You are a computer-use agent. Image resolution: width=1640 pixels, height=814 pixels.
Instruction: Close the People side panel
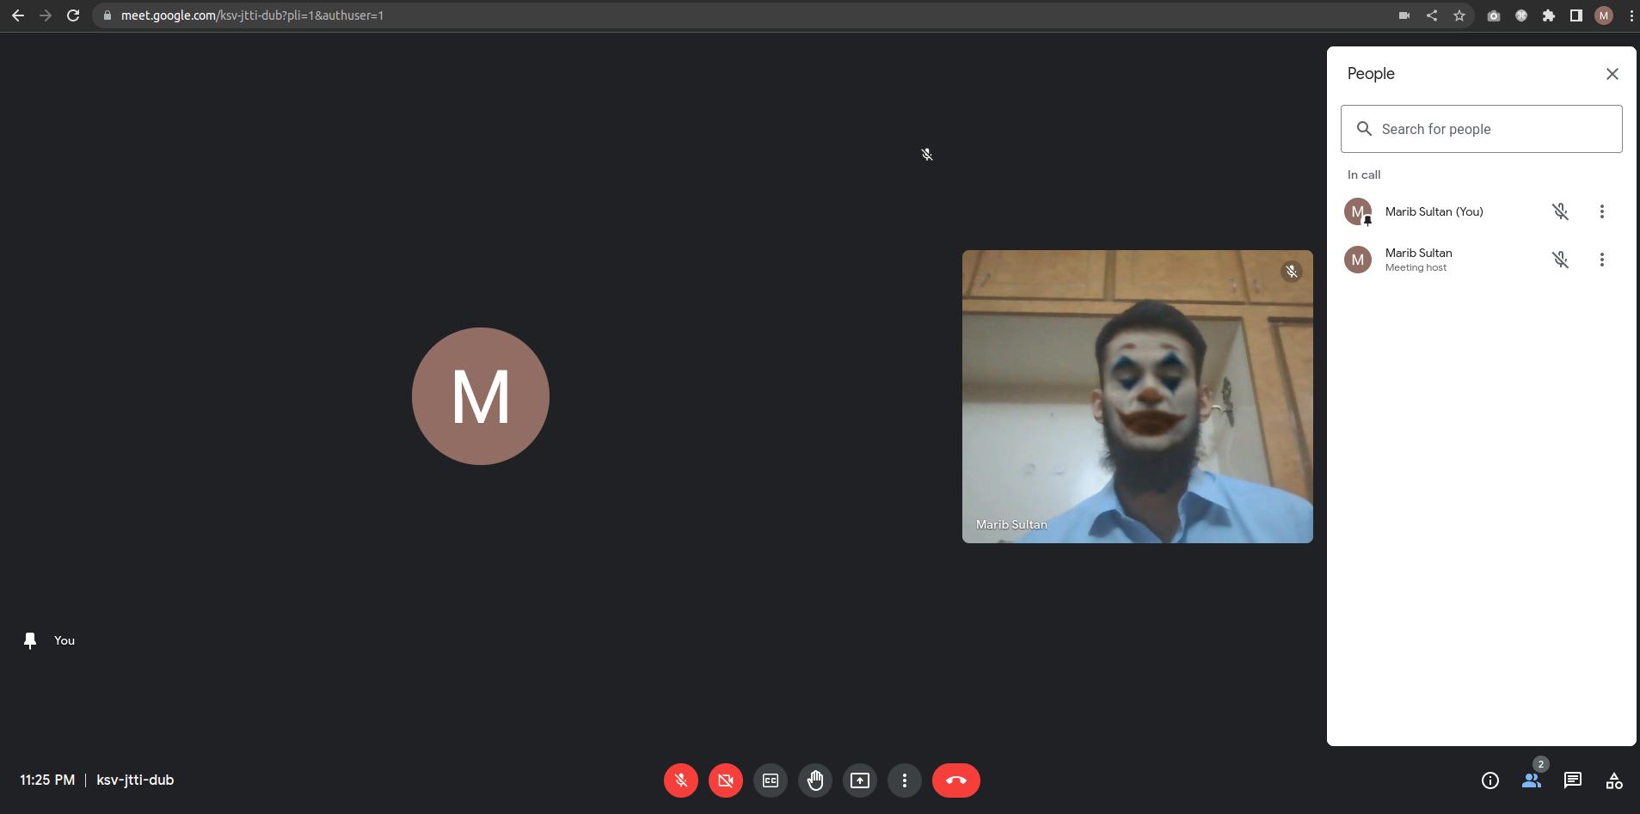click(1612, 74)
